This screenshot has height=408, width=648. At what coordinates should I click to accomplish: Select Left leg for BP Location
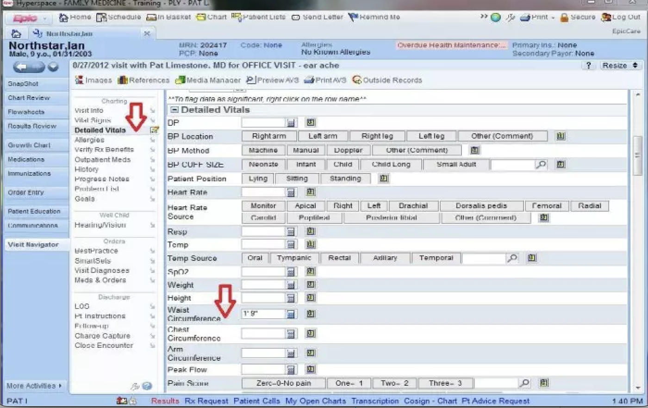(431, 136)
